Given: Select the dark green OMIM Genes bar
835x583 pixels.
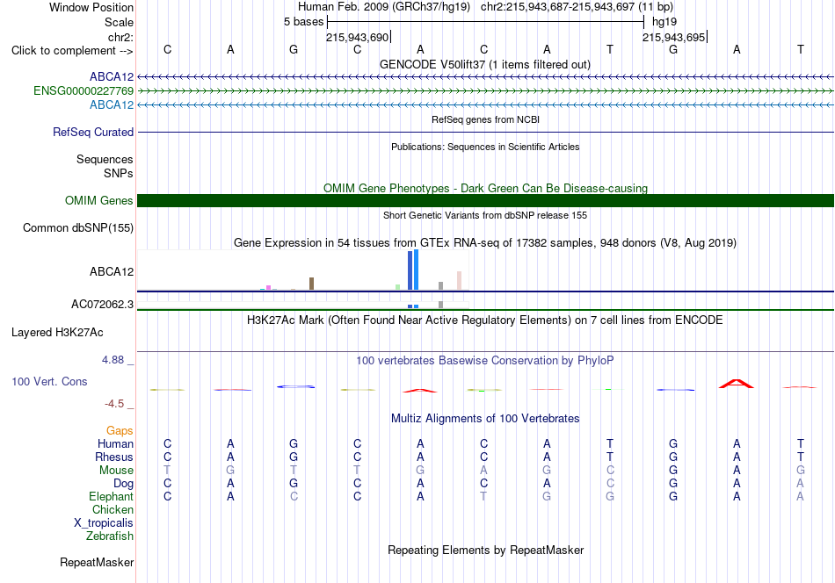Looking at the screenshot, I should pos(486,200).
